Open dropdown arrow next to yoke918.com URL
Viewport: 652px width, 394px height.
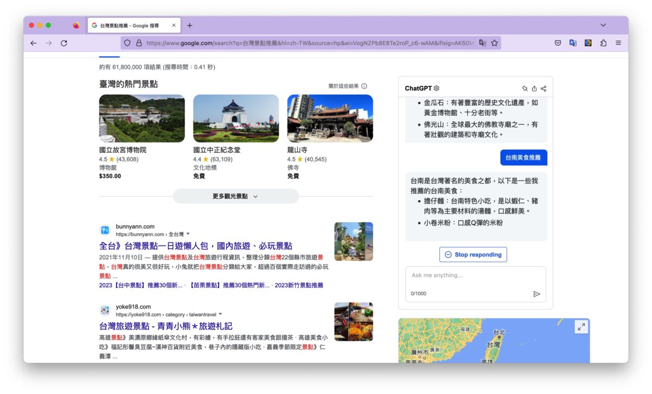pyautogui.click(x=220, y=314)
